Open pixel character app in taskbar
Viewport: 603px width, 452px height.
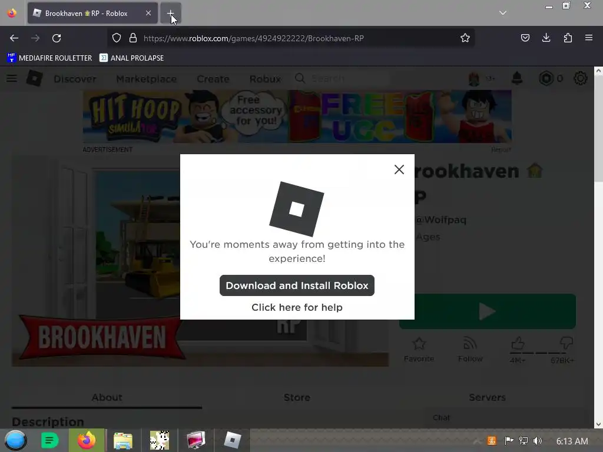[160, 440]
